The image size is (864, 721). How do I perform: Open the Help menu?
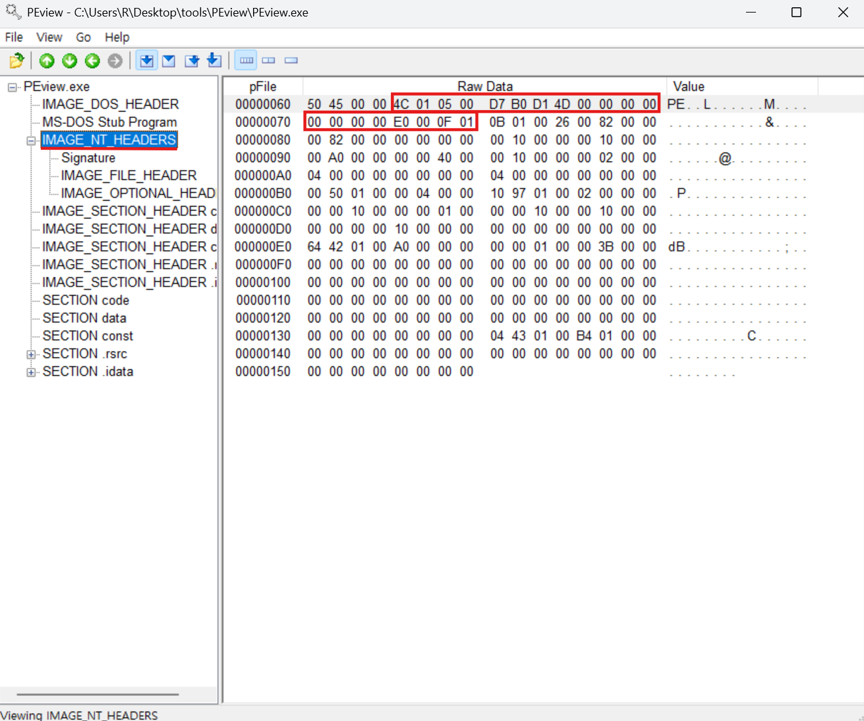[x=117, y=37]
